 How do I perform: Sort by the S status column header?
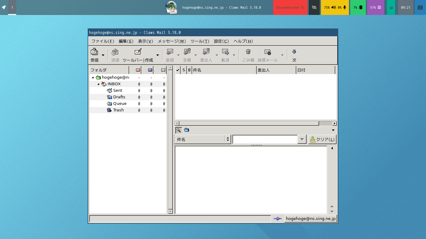click(184, 70)
